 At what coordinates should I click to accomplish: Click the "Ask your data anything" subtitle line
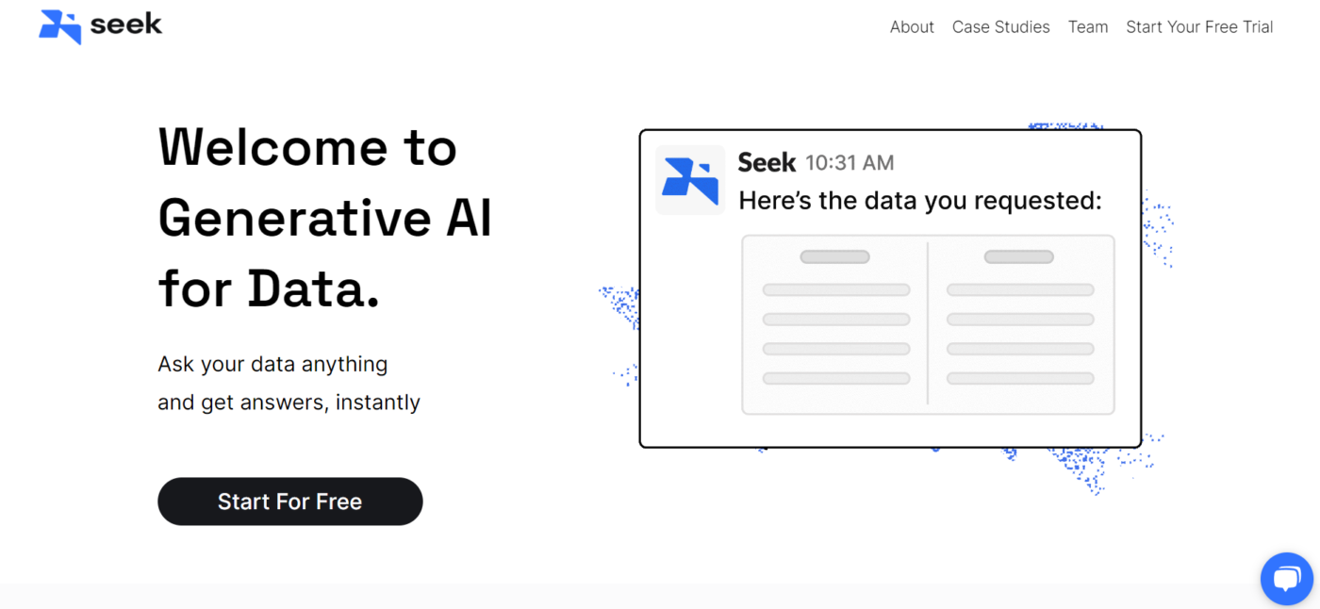[272, 364]
